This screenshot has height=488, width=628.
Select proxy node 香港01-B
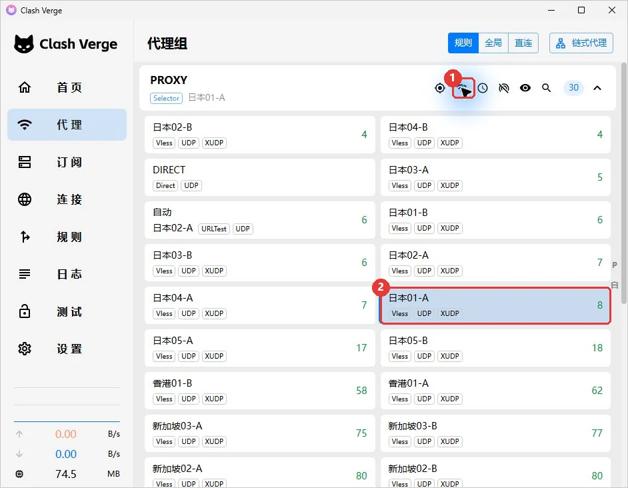pyautogui.click(x=259, y=391)
